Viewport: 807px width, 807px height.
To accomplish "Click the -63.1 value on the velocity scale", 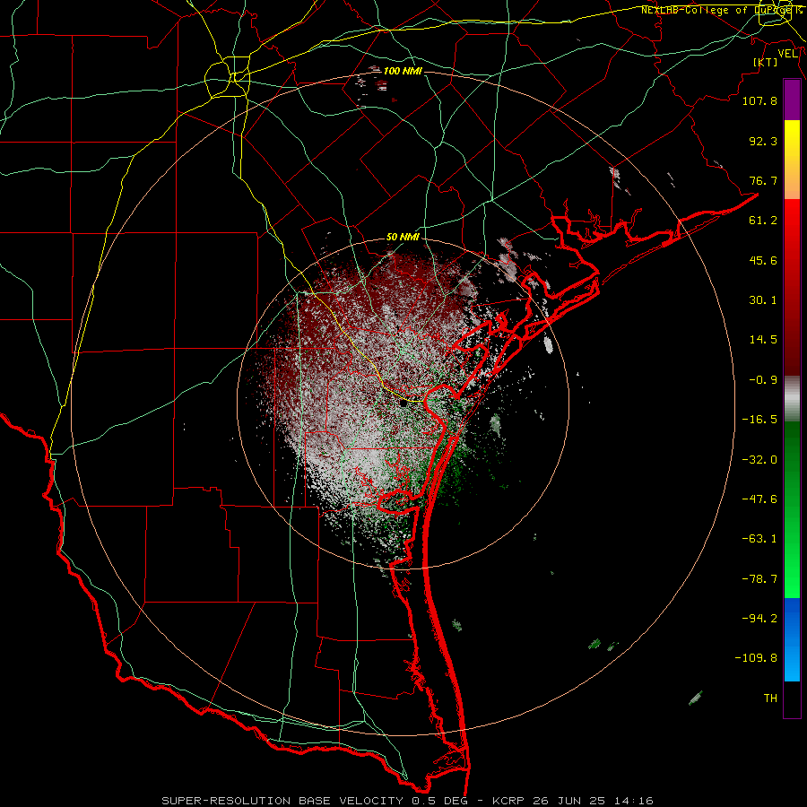I will pyautogui.click(x=759, y=539).
